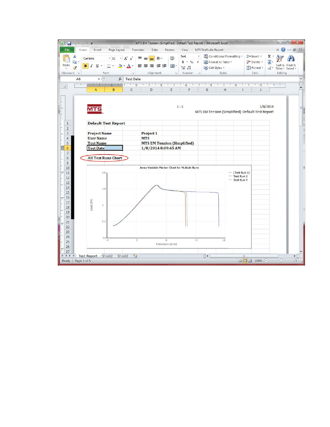The height and width of the screenshot is (427, 330).
Task: Apply Accounting dollar number format
Action: pos(183,62)
